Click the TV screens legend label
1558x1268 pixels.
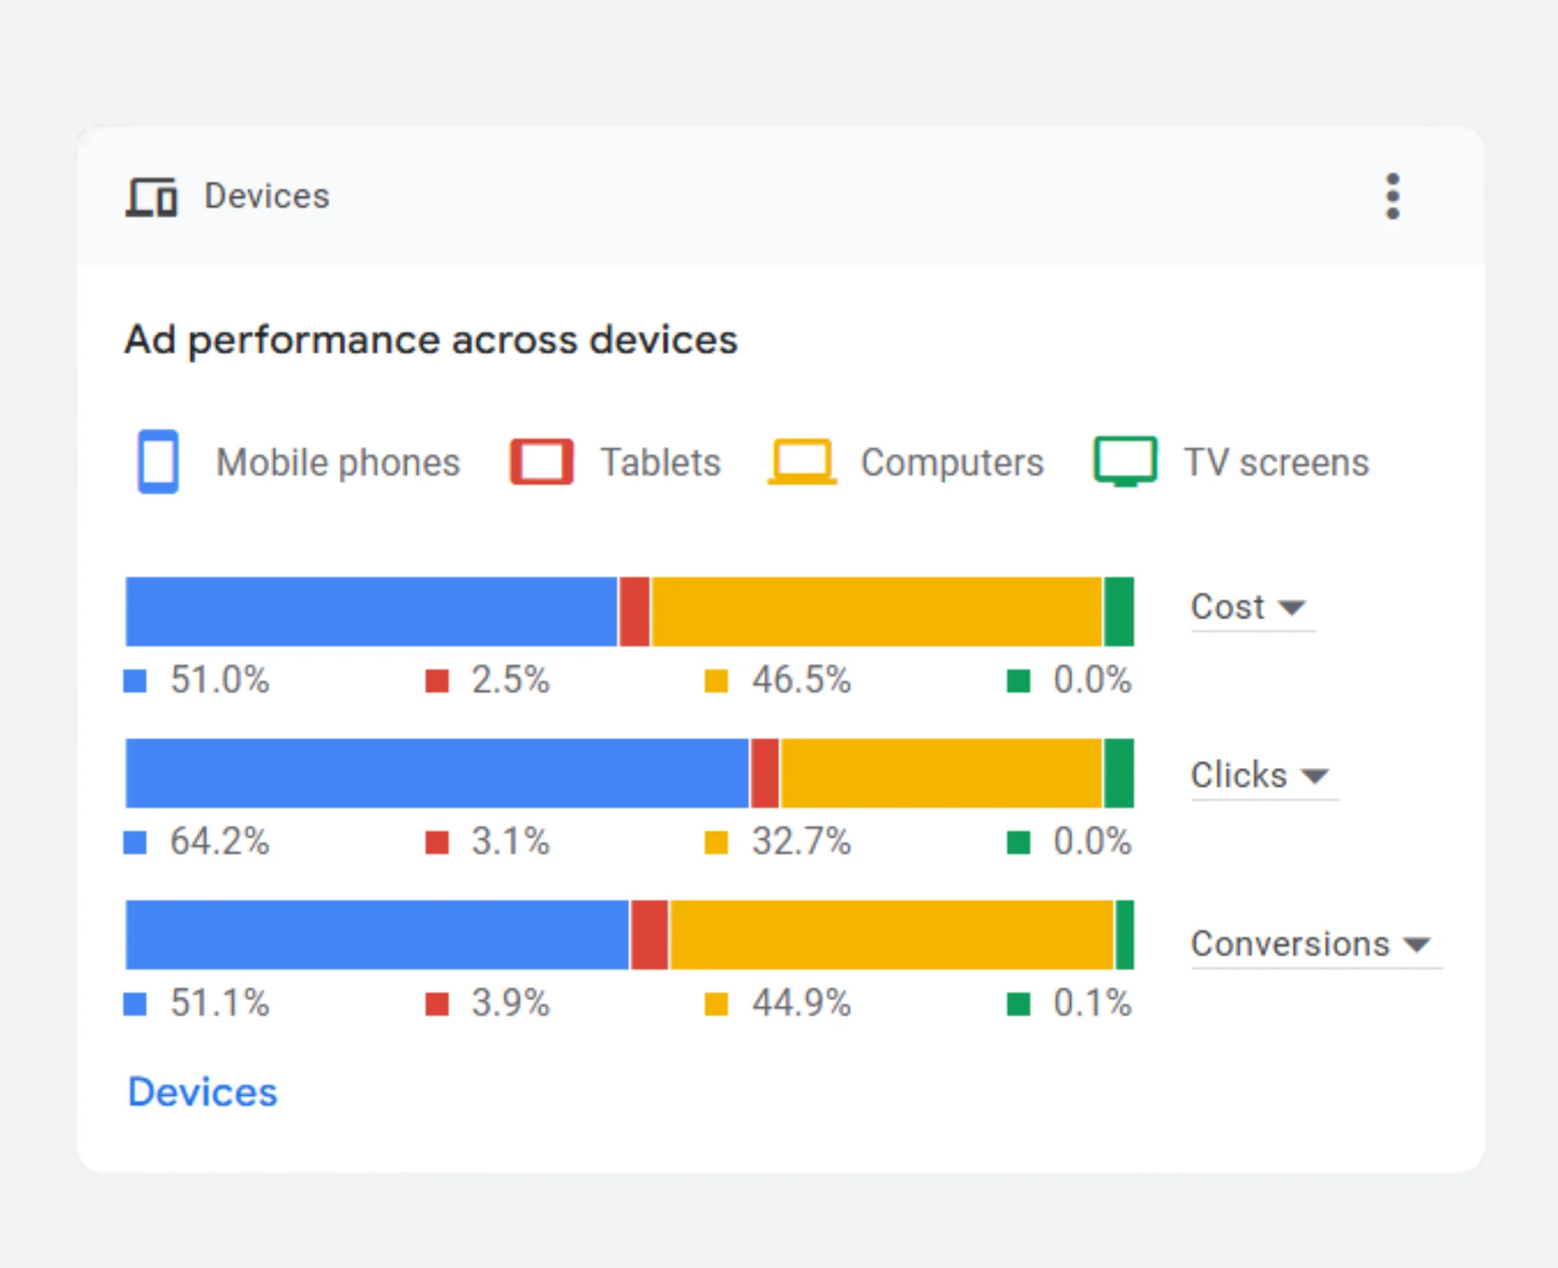click(1276, 462)
